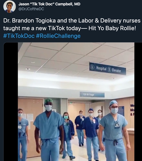Open Jason Campbell's profile avatar
Screen dimensions: 142x161
click(10, 7)
